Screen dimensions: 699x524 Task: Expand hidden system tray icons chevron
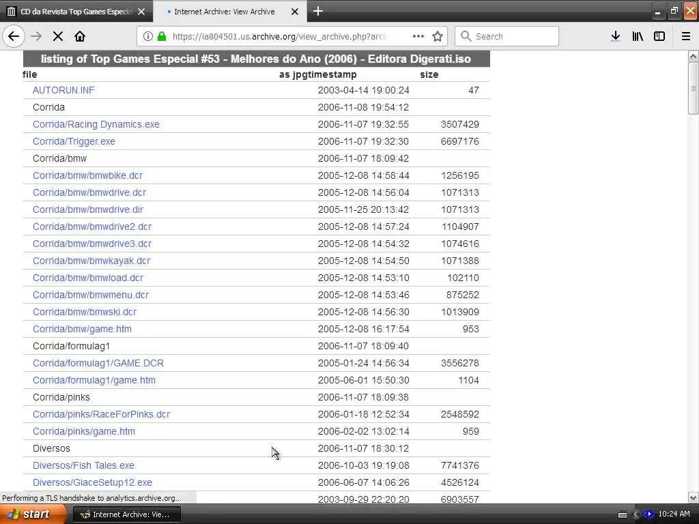(636, 514)
